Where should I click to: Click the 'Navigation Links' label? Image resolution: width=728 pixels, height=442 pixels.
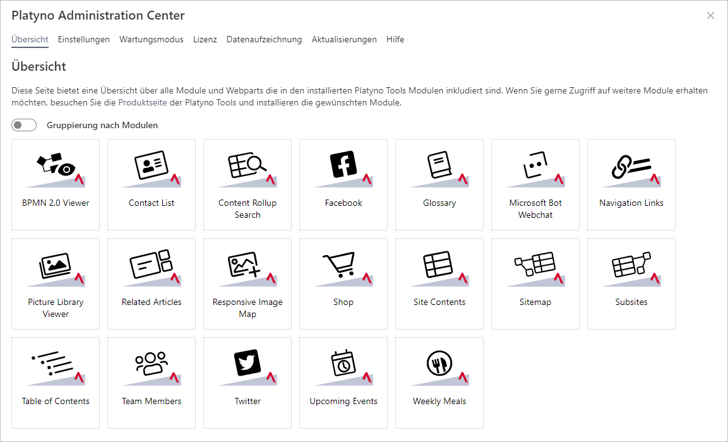click(631, 203)
